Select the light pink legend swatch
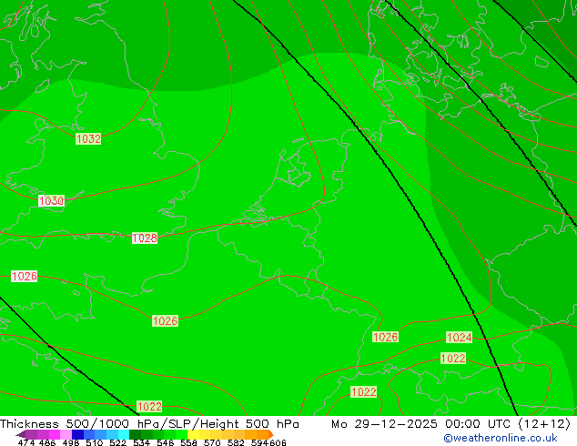Image resolution: width=577 pixels, height=446 pixels. tap(66, 434)
